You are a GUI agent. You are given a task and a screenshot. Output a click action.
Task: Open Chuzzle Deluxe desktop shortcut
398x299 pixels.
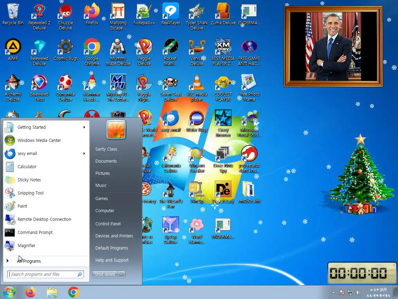66,17
